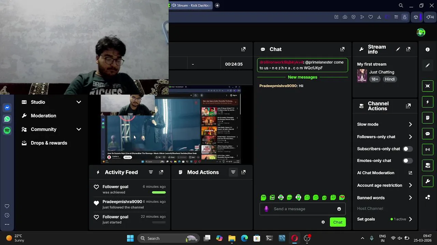Image resolution: width=437 pixels, height=245 pixels.
Task: Filter the Activity Feed list
Action: tap(151, 172)
